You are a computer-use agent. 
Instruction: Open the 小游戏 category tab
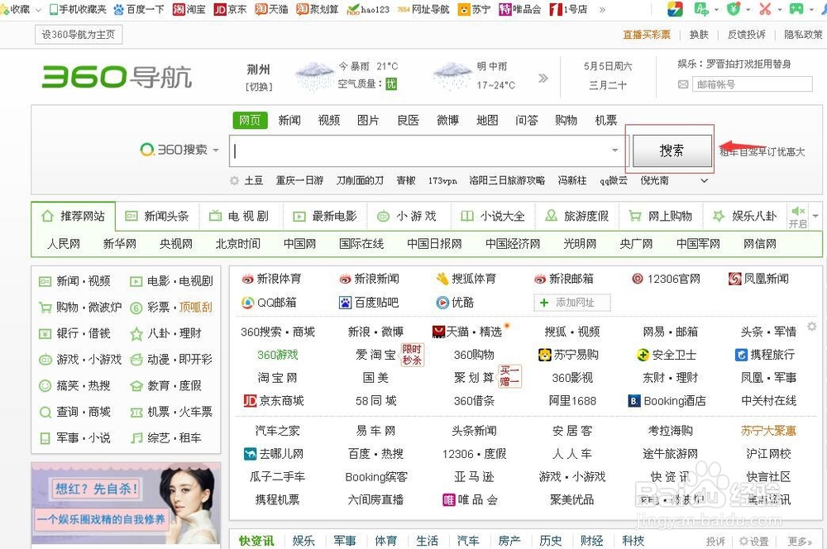407,217
